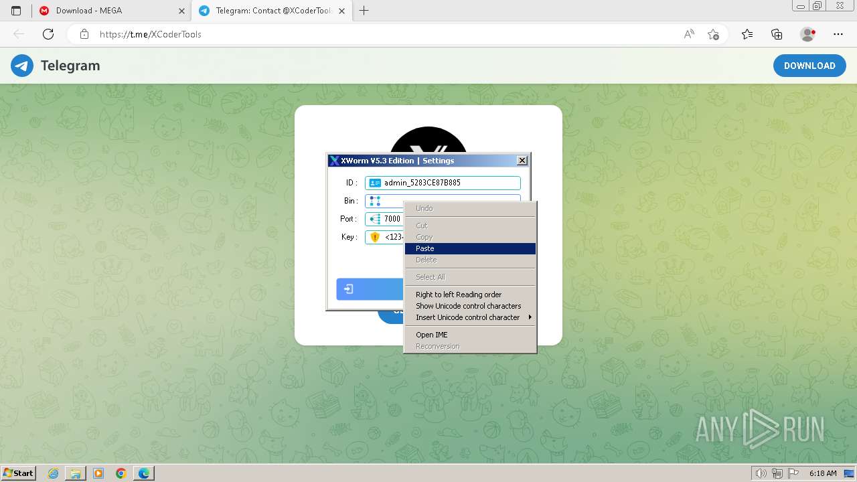
Task: Click the "Port :" label
Action: point(349,219)
